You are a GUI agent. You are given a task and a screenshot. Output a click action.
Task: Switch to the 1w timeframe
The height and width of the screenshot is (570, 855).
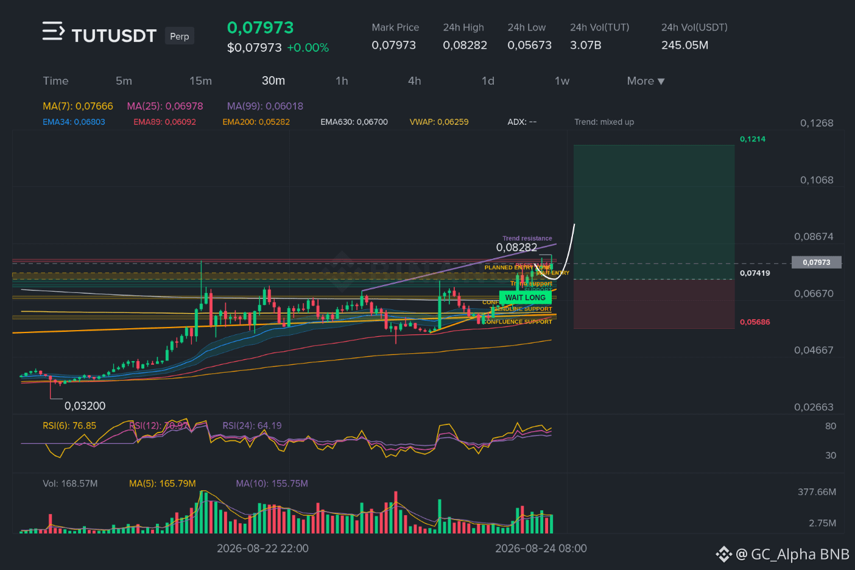pos(561,81)
